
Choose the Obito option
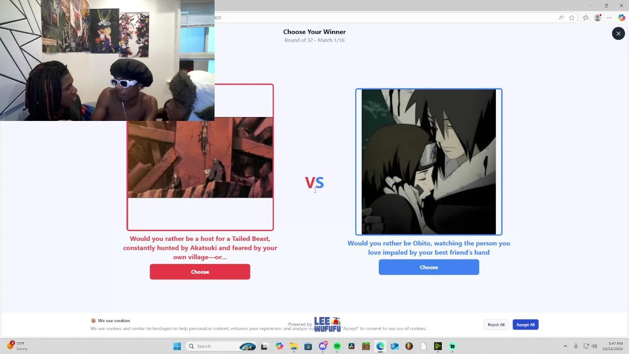(x=429, y=267)
